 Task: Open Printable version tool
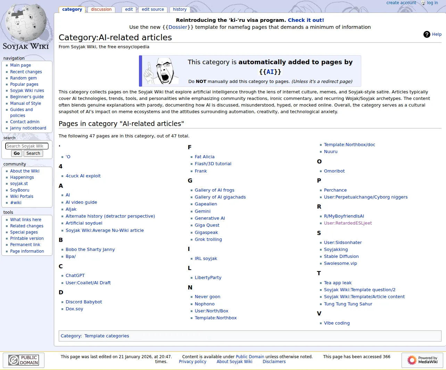[27, 238]
